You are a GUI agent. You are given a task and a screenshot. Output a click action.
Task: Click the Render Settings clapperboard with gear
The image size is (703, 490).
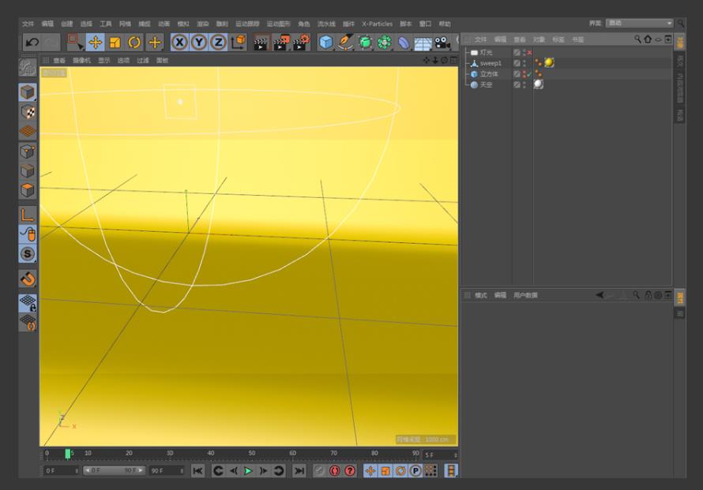pyautogui.click(x=300, y=42)
